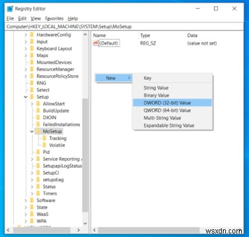Image resolution: width=249 pixels, height=237 pixels.
Task: Expand the Timers key
Action: point(32,194)
